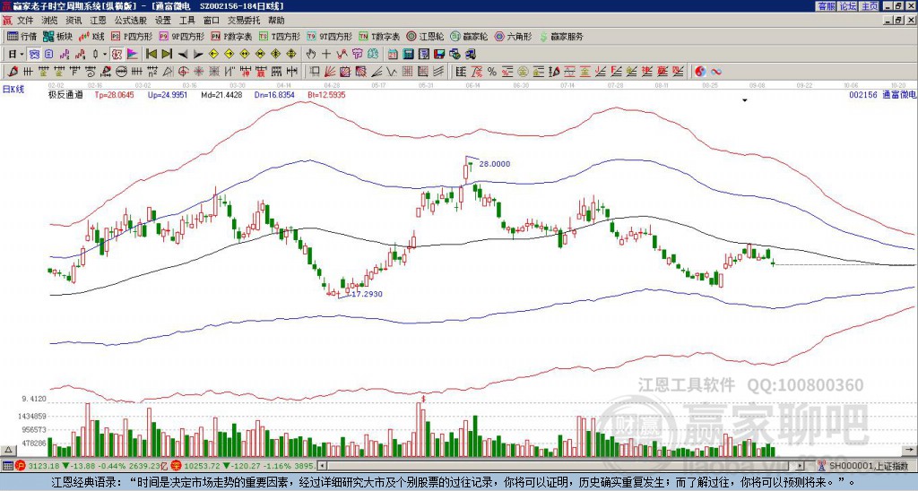
Task: Click the colorful flag icon
Action: pyautogui.click(x=133, y=55)
